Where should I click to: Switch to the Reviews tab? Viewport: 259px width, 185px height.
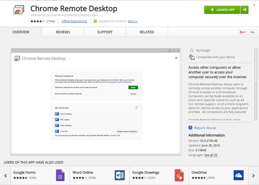(x=63, y=32)
